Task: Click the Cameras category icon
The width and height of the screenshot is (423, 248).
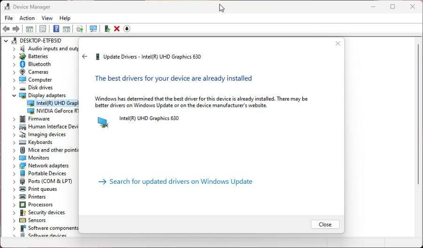Action: pyautogui.click(x=23, y=72)
